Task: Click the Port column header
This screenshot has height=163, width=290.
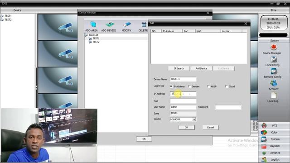Action: click(189, 31)
